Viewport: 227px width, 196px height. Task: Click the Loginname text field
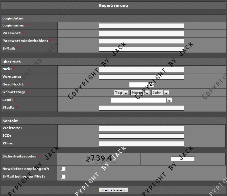click(x=141, y=26)
